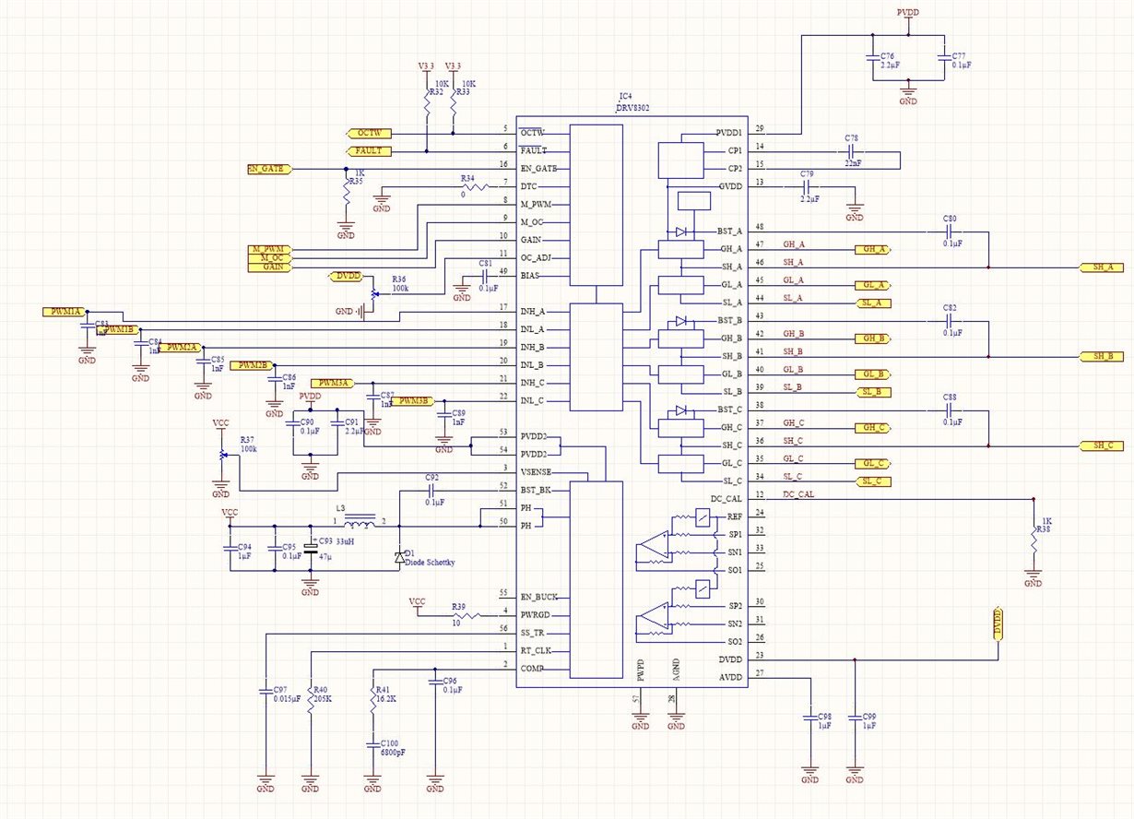Select bootstrap capacitor C82
1134x819 pixels.
[x=951, y=320]
